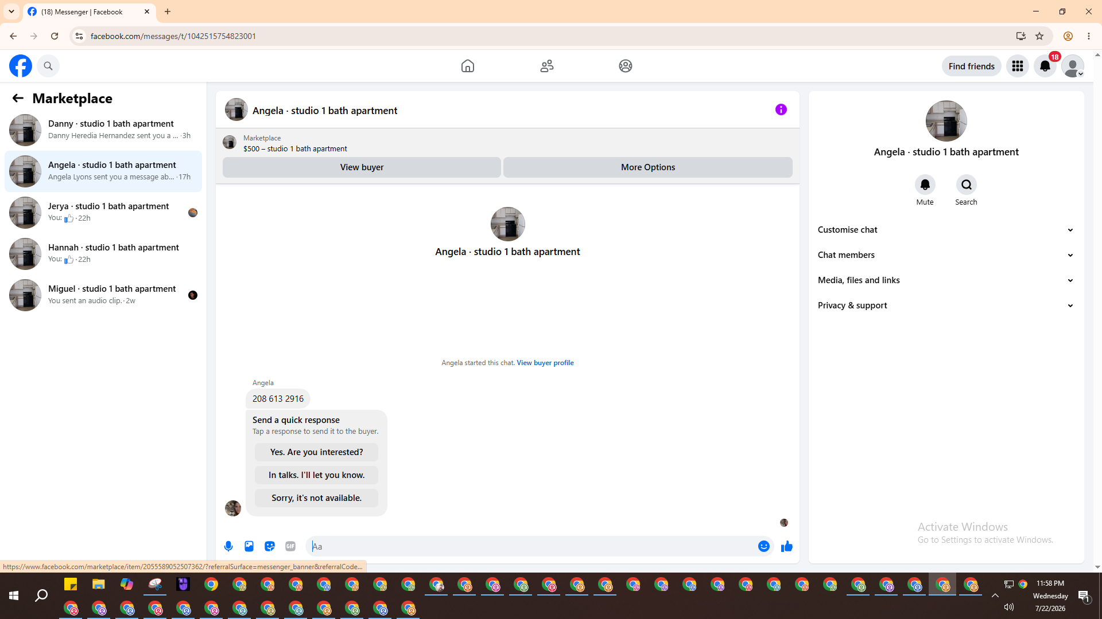Image resolution: width=1102 pixels, height=619 pixels.
Task: Open the Windows Start menu
Action: point(14,596)
